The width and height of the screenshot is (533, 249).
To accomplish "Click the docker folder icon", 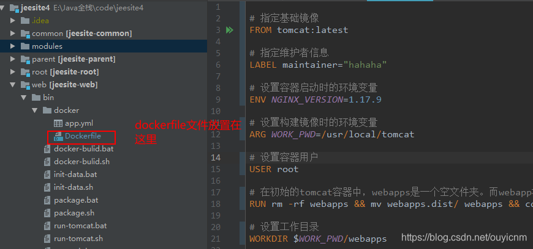I will 47,110.
